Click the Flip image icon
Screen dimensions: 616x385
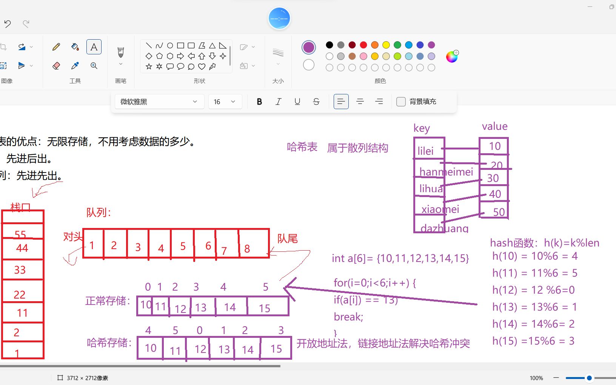[22, 66]
